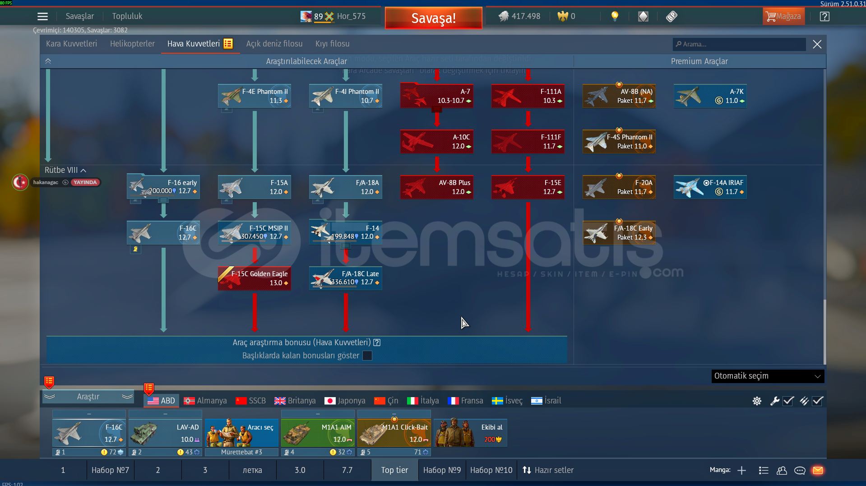Image resolution: width=866 pixels, height=486 pixels.
Task: Open the chat bubble icon
Action: pos(800,470)
